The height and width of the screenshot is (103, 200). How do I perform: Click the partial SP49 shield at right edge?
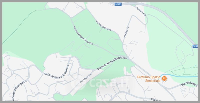195,46
